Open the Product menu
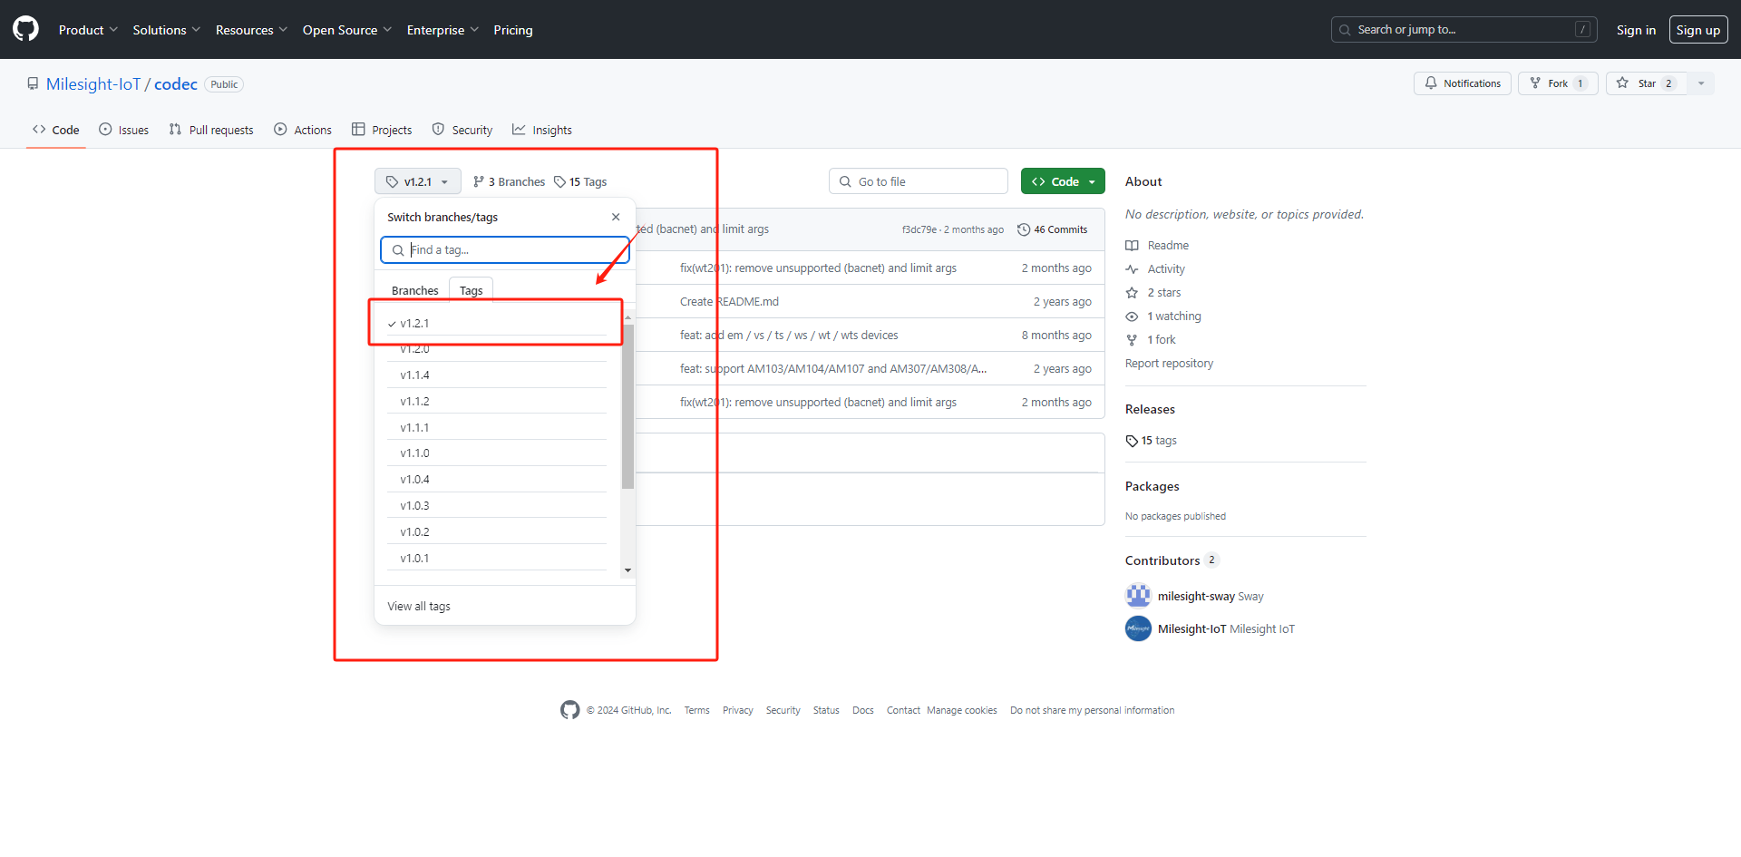The image size is (1741, 857). 88,30
